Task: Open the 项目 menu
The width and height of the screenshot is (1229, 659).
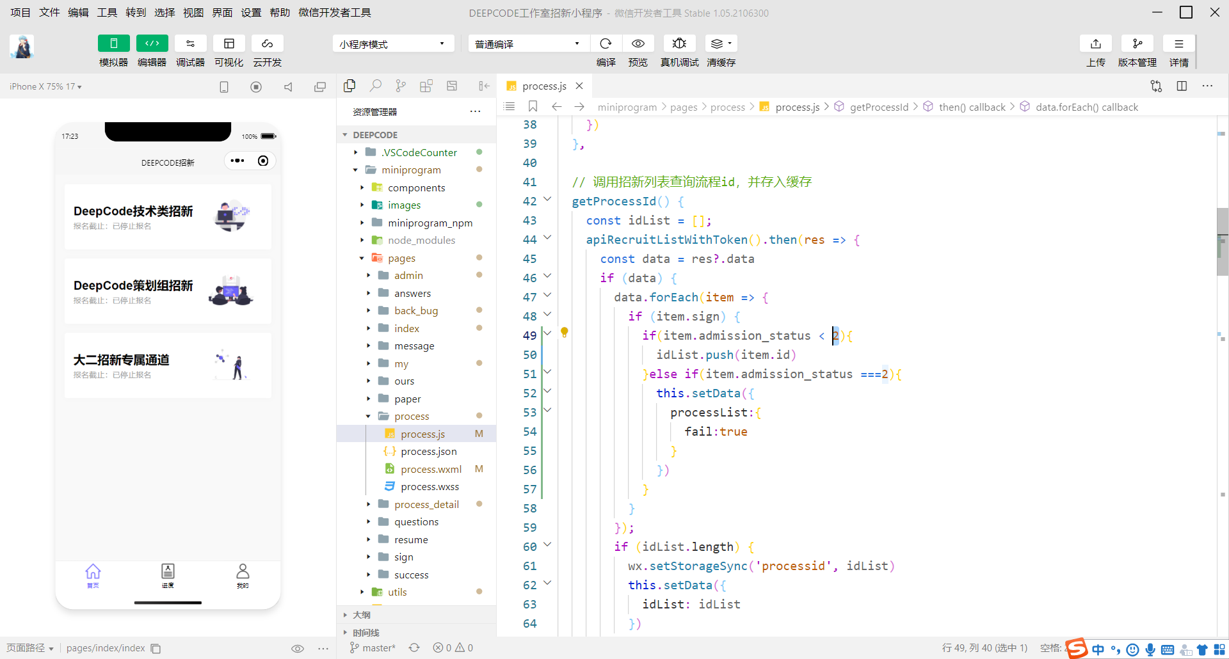Action: pos(20,13)
